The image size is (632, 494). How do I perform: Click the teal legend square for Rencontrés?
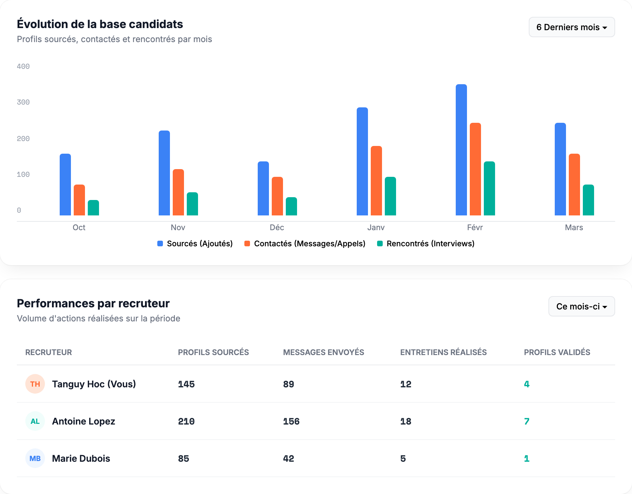point(380,243)
